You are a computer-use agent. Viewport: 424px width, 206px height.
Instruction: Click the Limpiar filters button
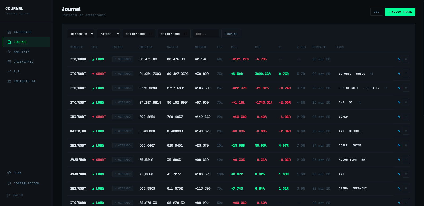click(231, 34)
